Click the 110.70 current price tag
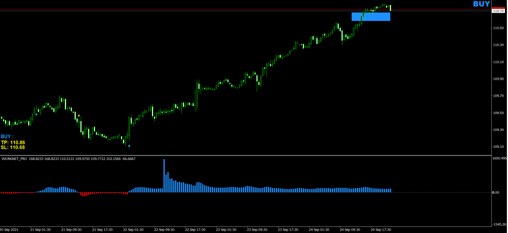Viewport: 508px width, 233px height. coord(498,11)
